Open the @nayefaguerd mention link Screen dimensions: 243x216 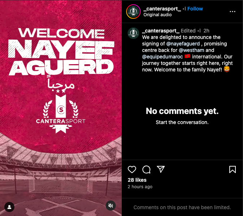click(x=183, y=44)
